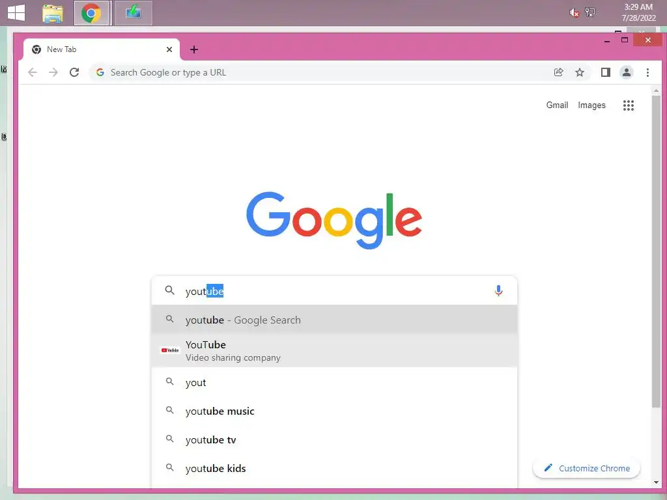Viewport: 667px width, 500px height.
Task: Close the New Tab tab
Action: pyautogui.click(x=169, y=49)
